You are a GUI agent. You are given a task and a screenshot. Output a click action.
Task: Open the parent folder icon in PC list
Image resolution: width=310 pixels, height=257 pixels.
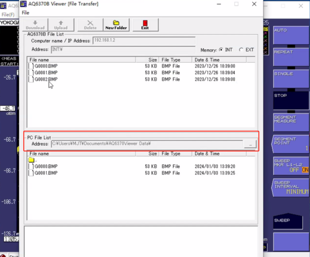tap(31, 160)
